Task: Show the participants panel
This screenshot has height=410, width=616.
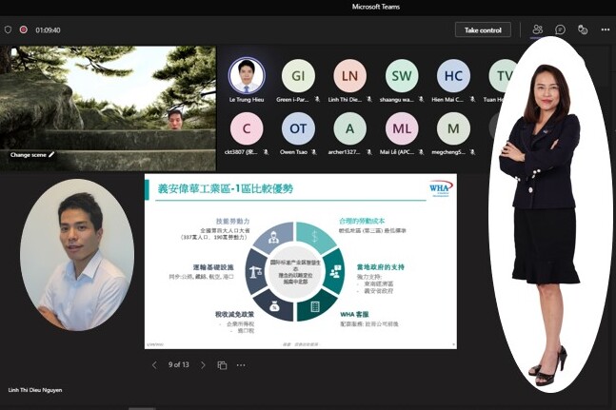Action: pyautogui.click(x=537, y=29)
